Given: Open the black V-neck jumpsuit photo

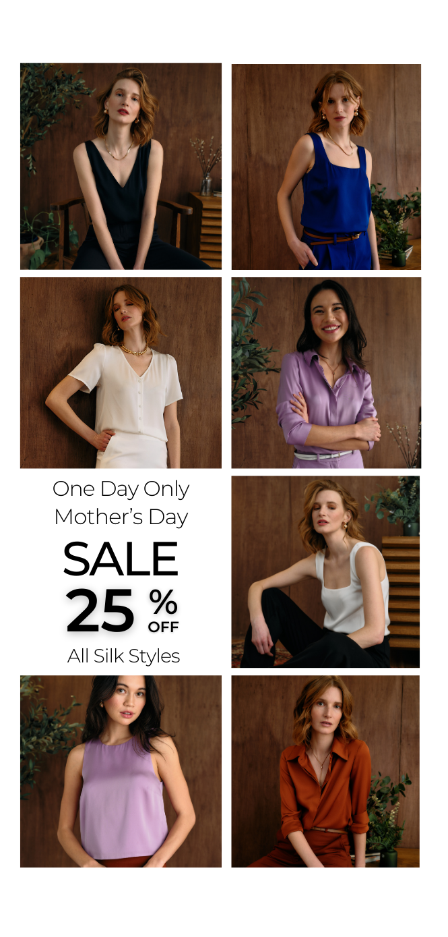Looking at the screenshot, I should click(x=121, y=166).
